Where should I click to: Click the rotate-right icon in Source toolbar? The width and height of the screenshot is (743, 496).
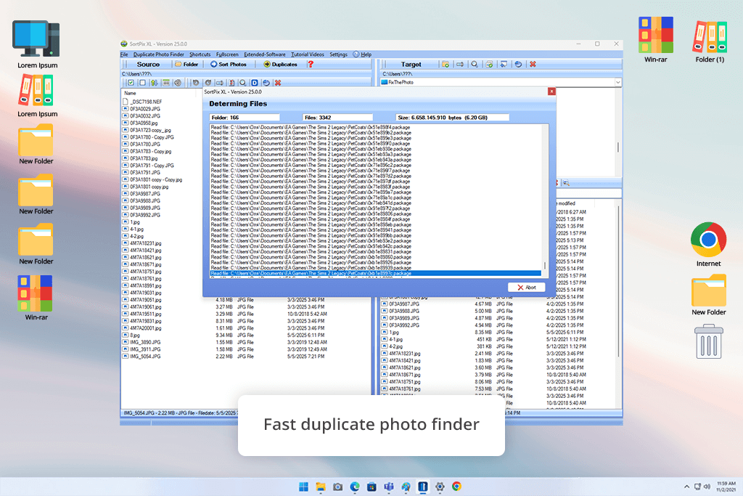point(208,83)
